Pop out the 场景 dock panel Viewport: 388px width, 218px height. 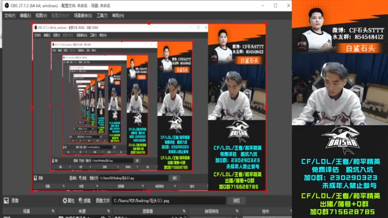coord(53,211)
